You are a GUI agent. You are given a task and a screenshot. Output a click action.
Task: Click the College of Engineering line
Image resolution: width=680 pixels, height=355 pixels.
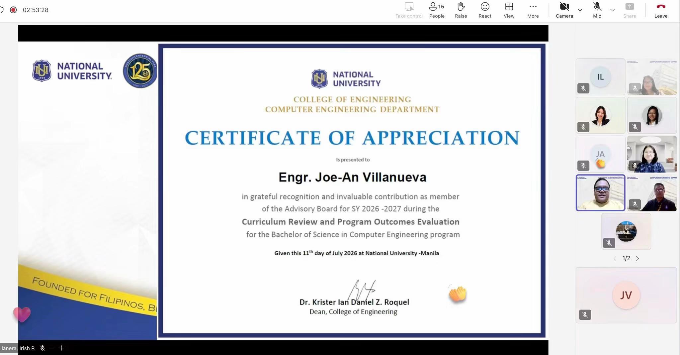coord(352,99)
